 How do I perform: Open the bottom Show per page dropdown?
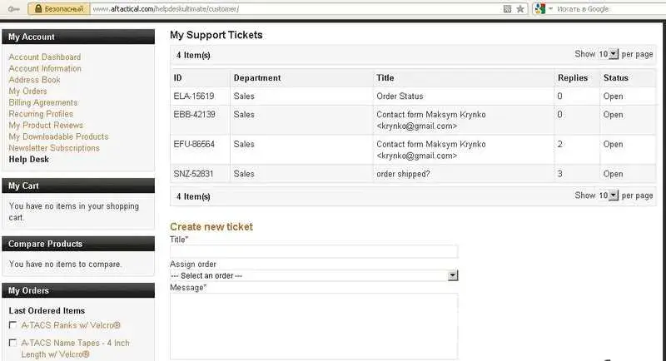(x=609, y=195)
